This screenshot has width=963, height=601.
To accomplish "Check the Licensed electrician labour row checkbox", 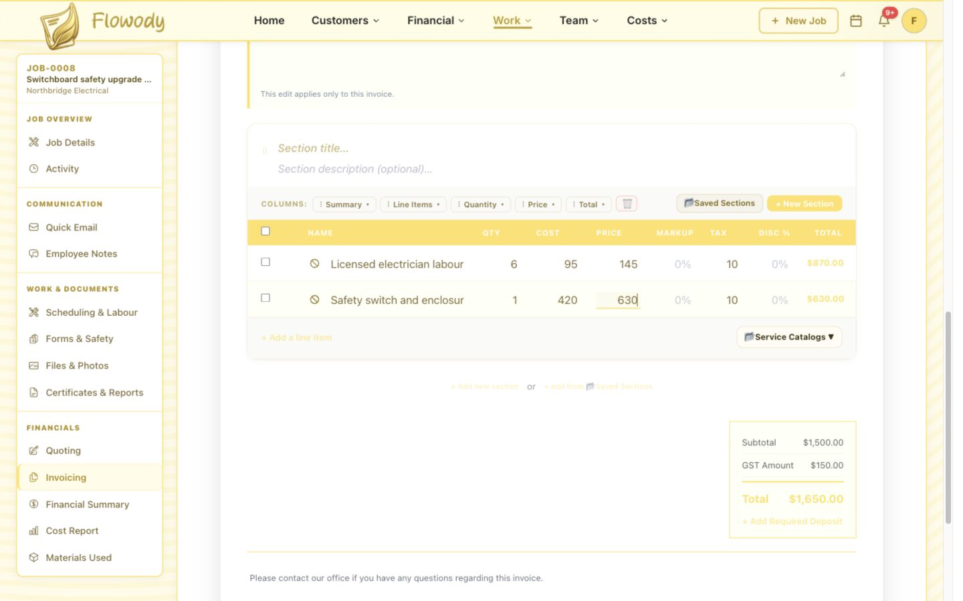I will point(265,262).
